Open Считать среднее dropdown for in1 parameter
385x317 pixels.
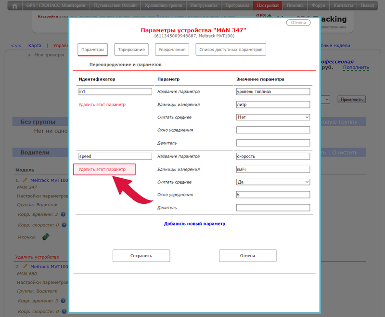tap(273, 117)
